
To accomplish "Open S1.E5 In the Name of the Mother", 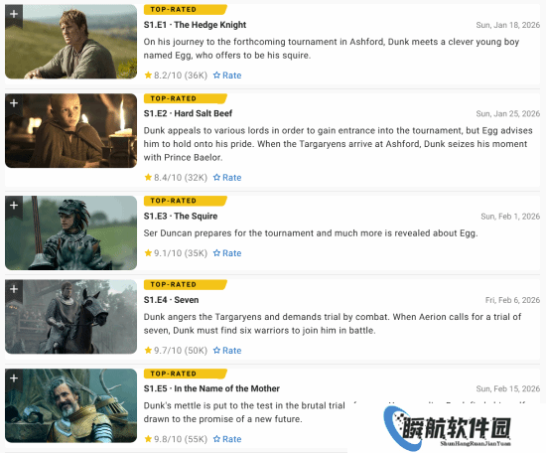I will [x=211, y=388].
